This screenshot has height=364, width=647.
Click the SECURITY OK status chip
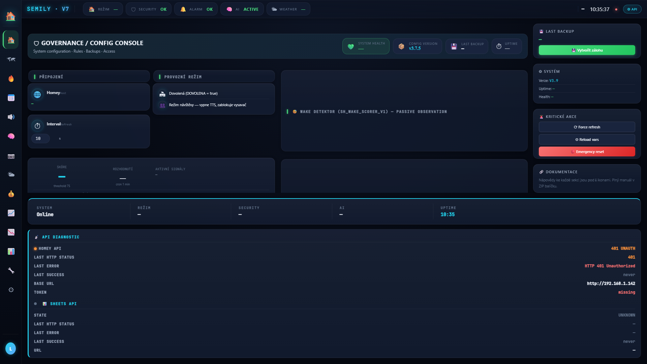click(149, 9)
